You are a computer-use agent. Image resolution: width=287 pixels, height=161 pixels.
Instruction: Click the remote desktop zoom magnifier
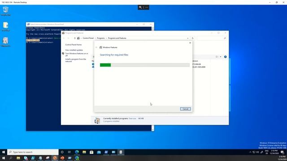tap(140, 7)
